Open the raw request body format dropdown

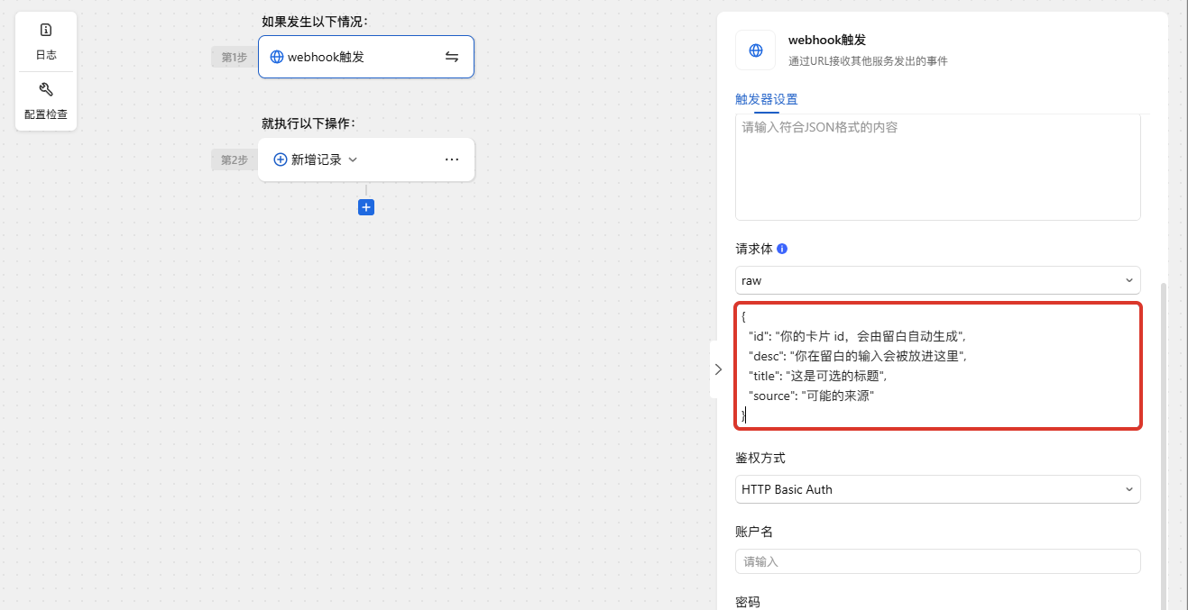coord(936,280)
